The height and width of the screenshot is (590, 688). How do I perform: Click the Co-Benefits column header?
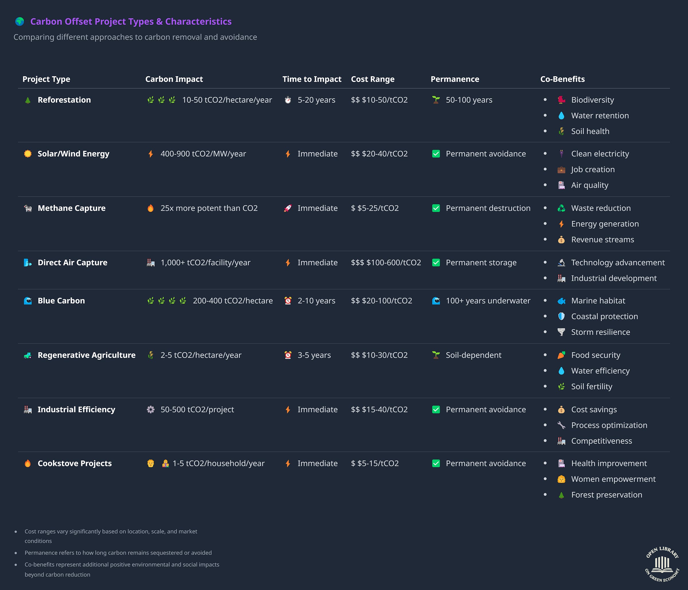(x=562, y=79)
